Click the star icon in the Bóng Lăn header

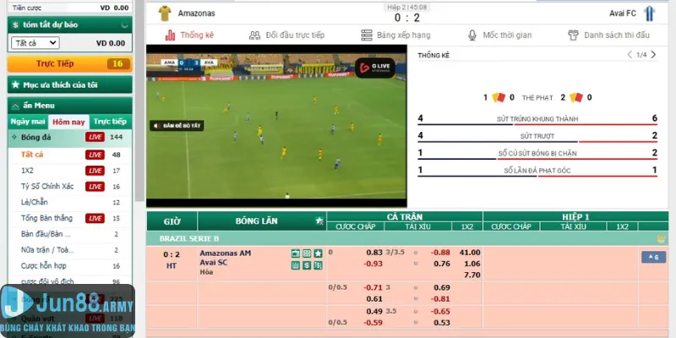(319, 221)
